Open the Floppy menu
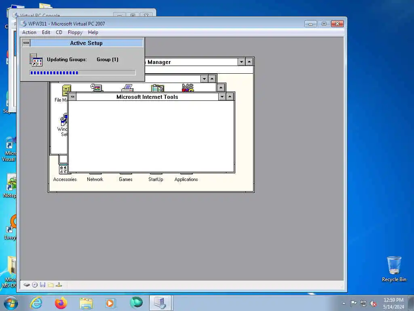 click(x=75, y=32)
